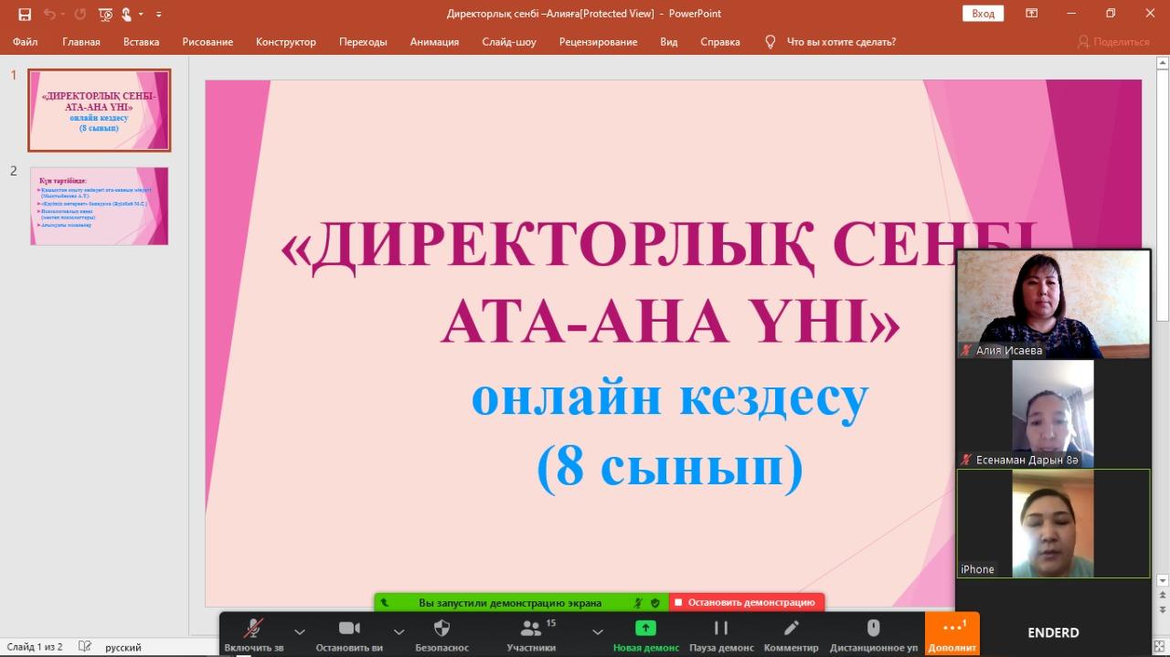This screenshot has height=657, width=1170.
Task: Click the red Остановить демонстрацию button
Action: (746, 603)
